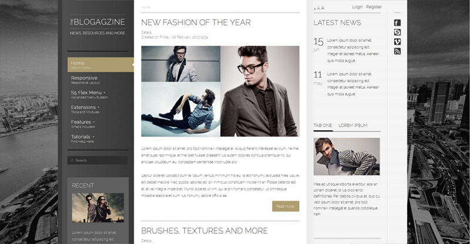Click the Register link
Image resolution: width=470 pixels, height=244 pixels.
coord(374,7)
